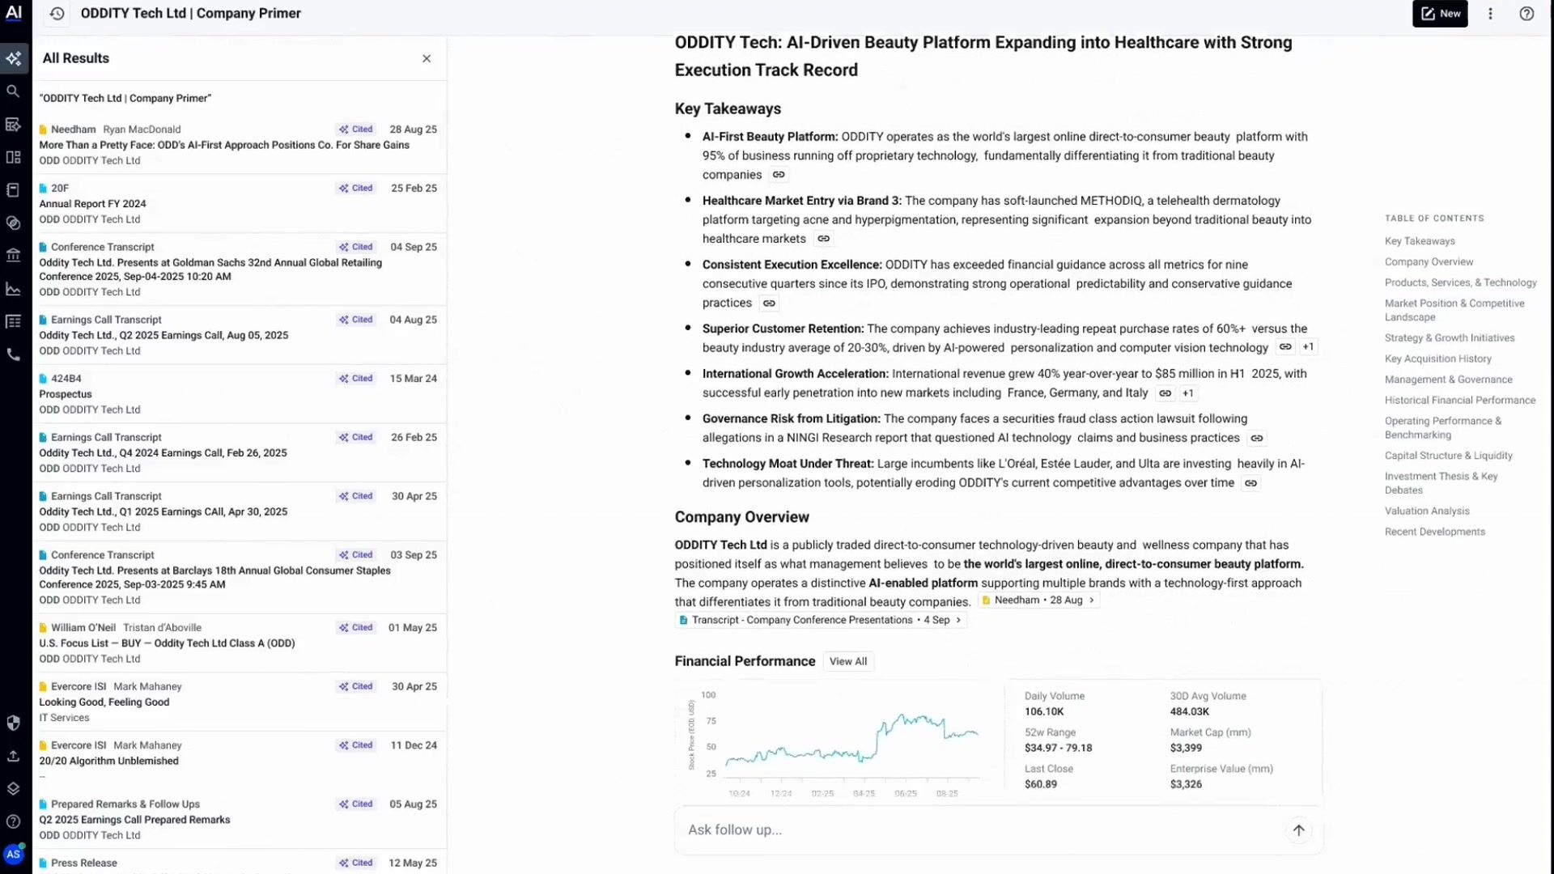
Task: Click citation link icon after AI-First Beauty Platform
Action: (779, 175)
